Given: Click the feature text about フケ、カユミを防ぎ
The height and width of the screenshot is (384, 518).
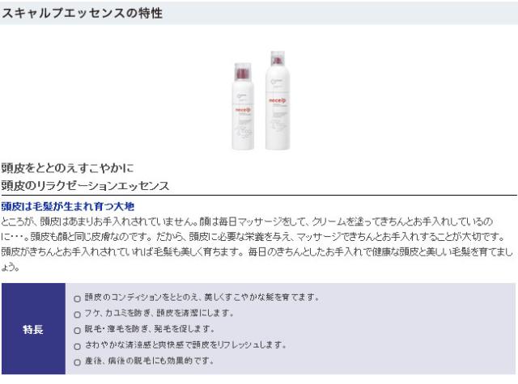Looking at the screenshot, I should pyautogui.click(x=159, y=312).
